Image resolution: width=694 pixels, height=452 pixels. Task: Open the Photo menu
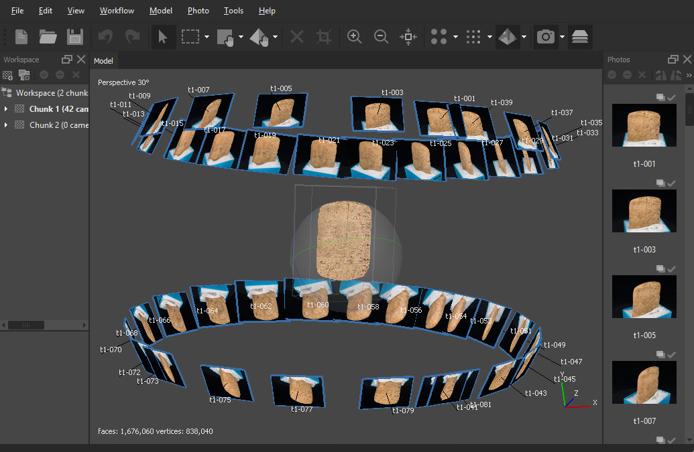click(198, 11)
